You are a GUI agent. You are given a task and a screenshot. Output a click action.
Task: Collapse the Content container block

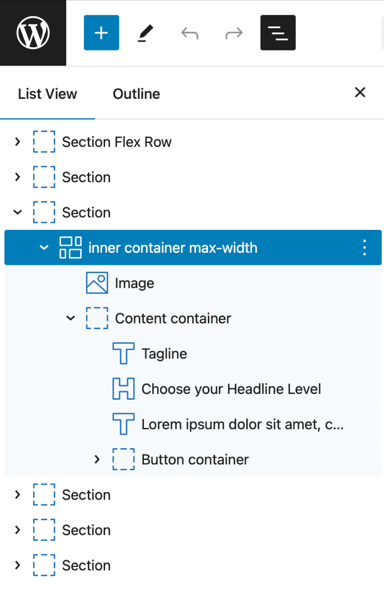71,318
